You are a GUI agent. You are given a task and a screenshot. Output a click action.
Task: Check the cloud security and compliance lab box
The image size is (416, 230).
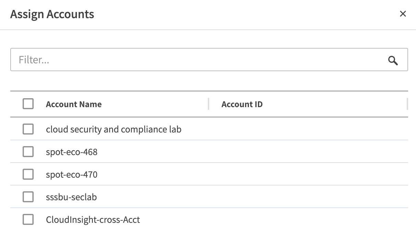coord(28,129)
